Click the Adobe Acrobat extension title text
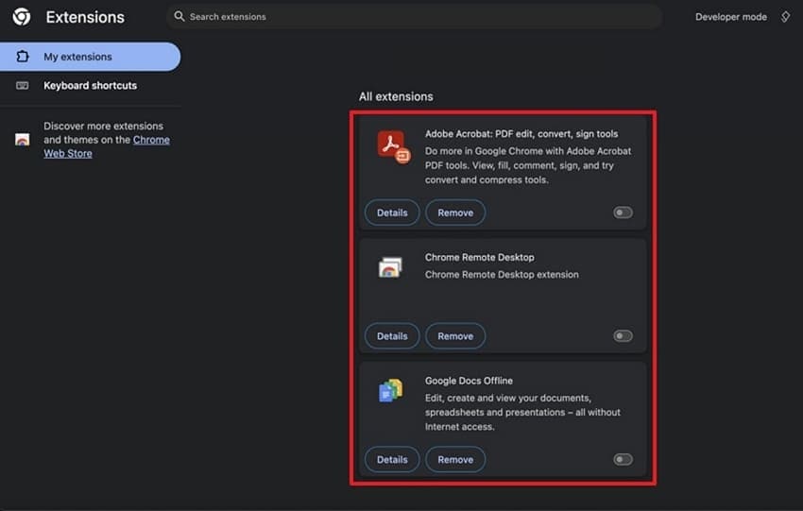The height and width of the screenshot is (511, 803). coord(521,133)
